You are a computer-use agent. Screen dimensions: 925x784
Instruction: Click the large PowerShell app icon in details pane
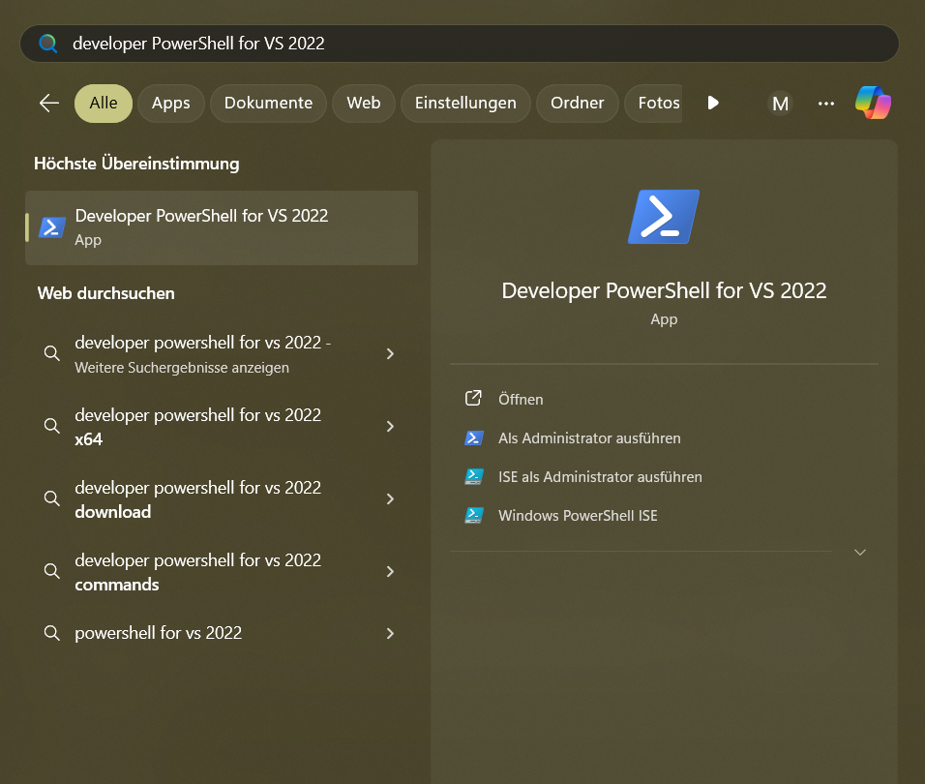(x=664, y=217)
